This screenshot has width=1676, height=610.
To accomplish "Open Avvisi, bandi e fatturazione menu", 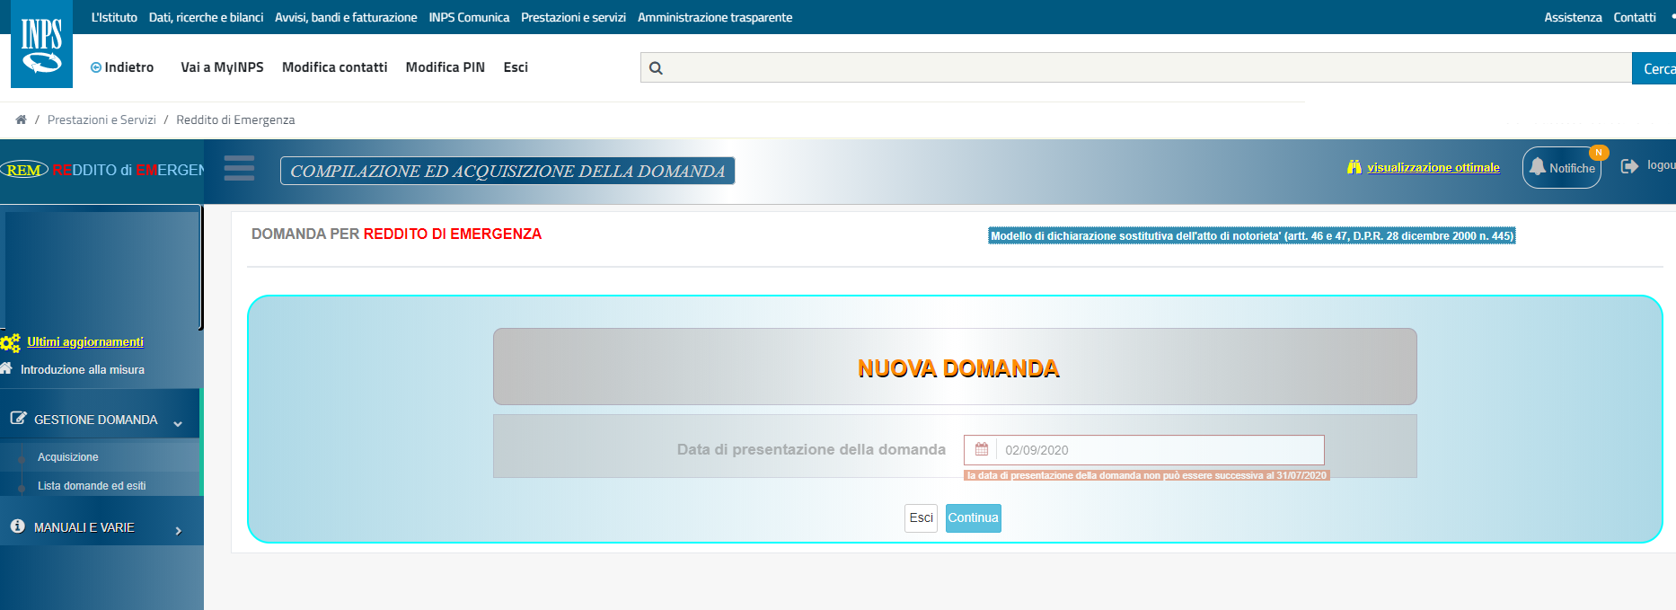I will point(346,17).
